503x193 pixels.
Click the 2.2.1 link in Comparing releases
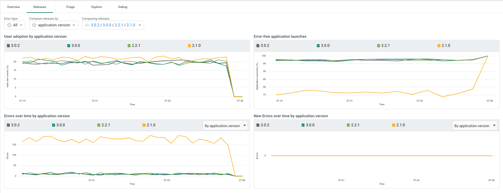tap(119, 25)
